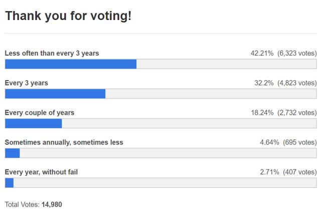The height and width of the screenshot is (210, 321).
Task: Click '42.21% (6,323 votes)' result text
Action: [x=284, y=53]
